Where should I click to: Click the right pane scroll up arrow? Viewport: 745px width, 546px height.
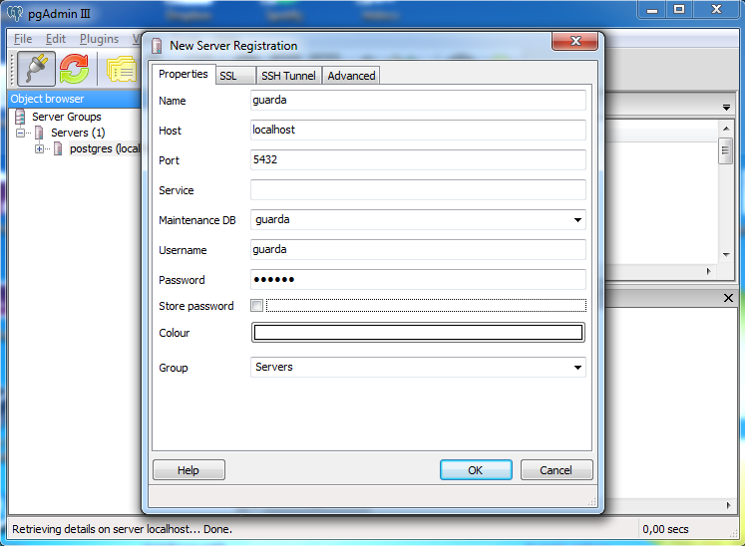[725, 129]
